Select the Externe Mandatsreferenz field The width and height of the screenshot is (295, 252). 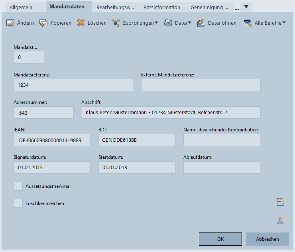(201, 85)
